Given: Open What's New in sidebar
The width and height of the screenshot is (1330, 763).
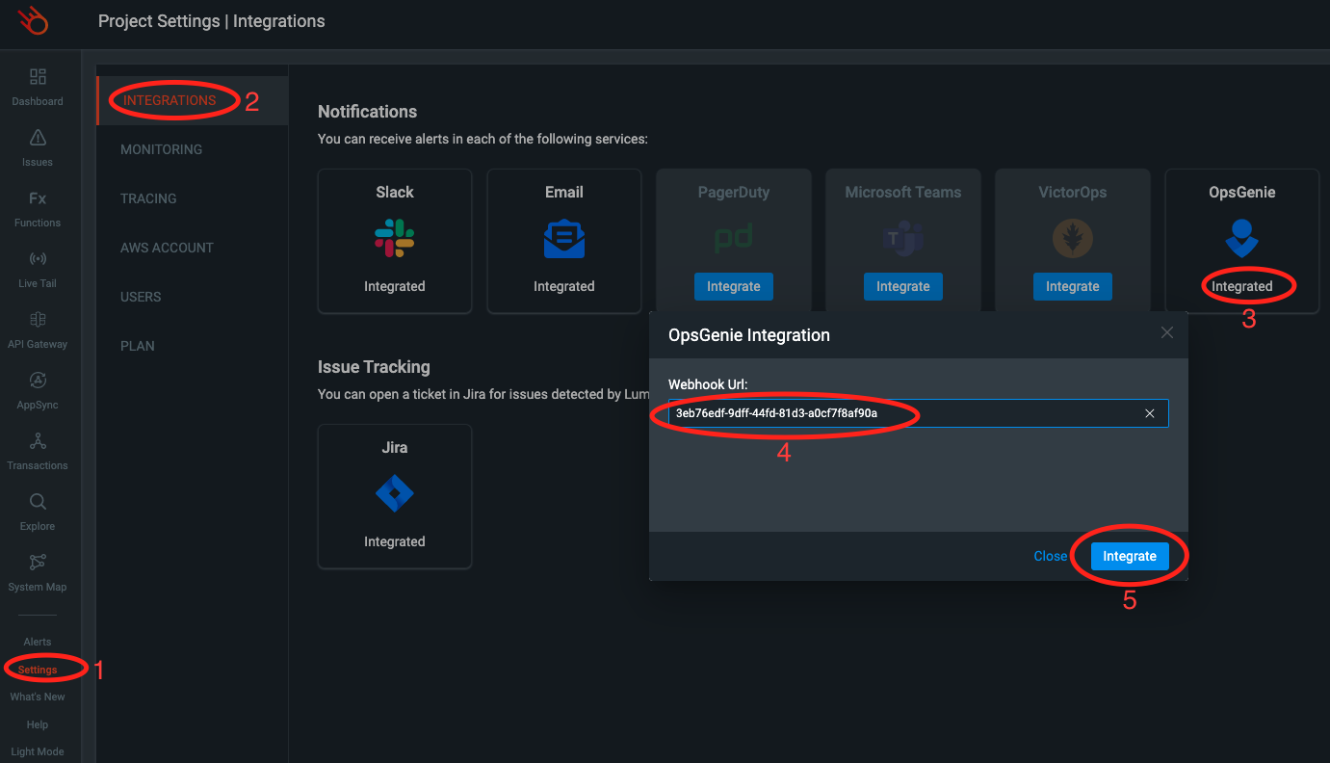Looking at the screenshot, I should click(x=38, y=697).
